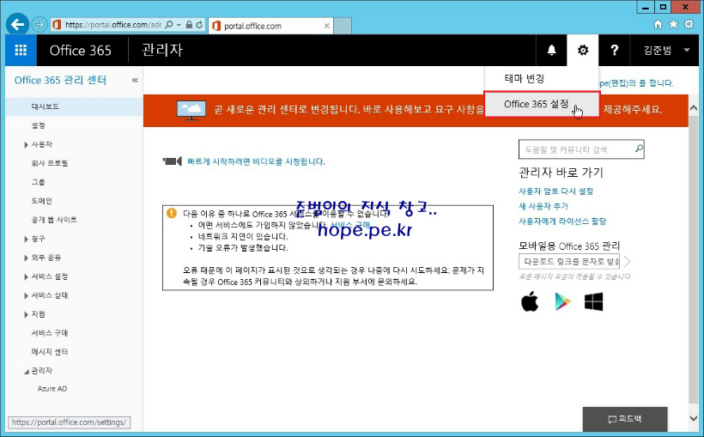Image resolution: width=704 pixels, height=437 pixels.
Task: Click the page scrollbar down arrow
Action: pos(693,418)
